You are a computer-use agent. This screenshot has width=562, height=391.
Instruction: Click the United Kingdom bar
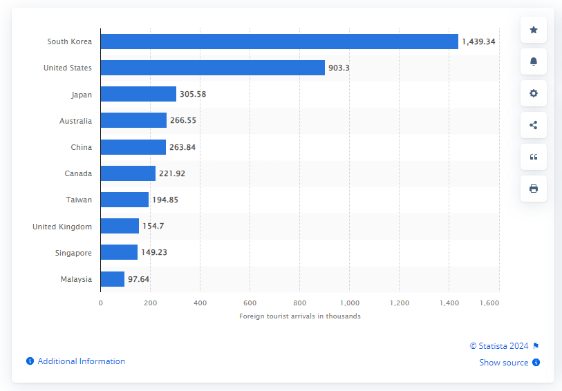point(120,226)
